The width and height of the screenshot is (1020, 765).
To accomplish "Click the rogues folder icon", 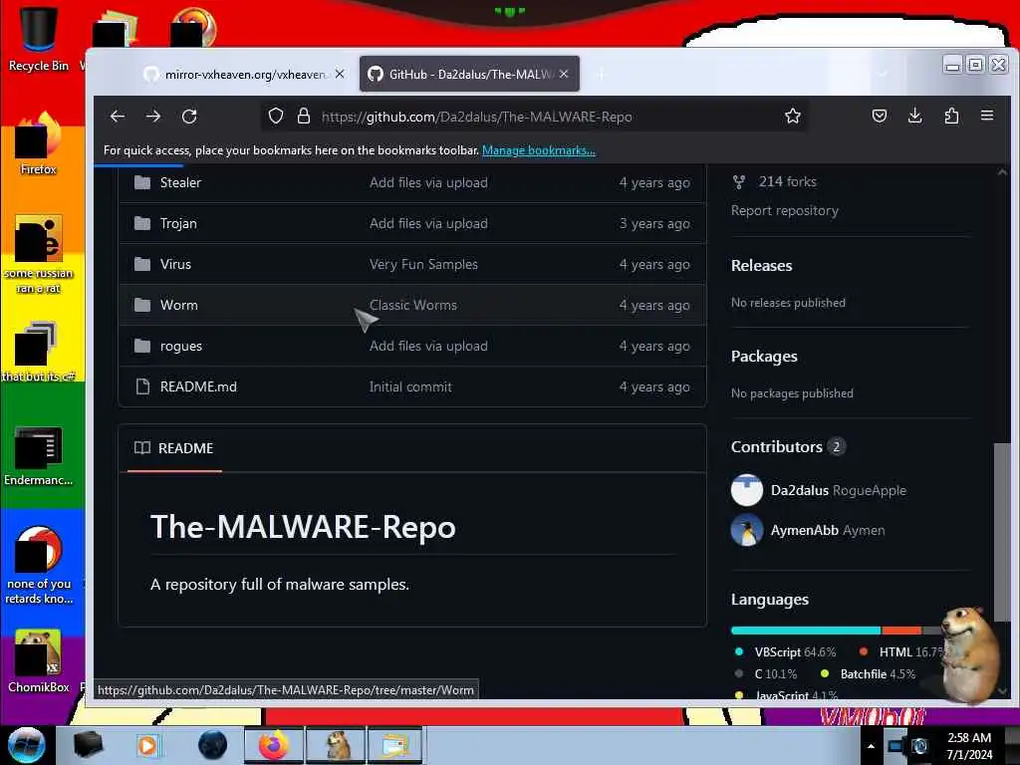I will (141, 346).
